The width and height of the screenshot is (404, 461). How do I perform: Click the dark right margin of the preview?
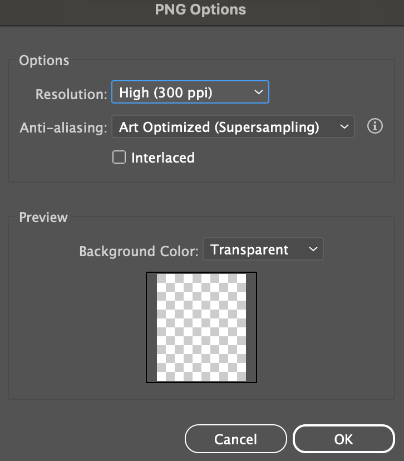pos(251,327)
